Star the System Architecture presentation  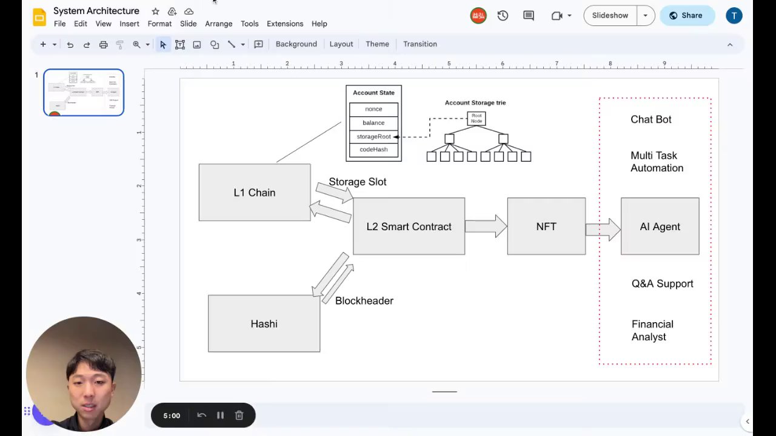point(156,12)
